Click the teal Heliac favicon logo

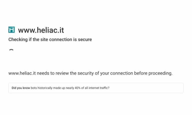tap(11, 30)
